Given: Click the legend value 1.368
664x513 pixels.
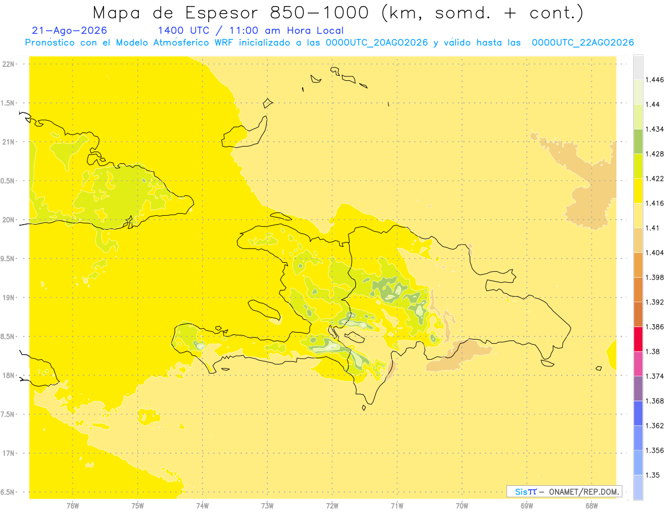Looking at the screenshot, I should coord(654,401).
